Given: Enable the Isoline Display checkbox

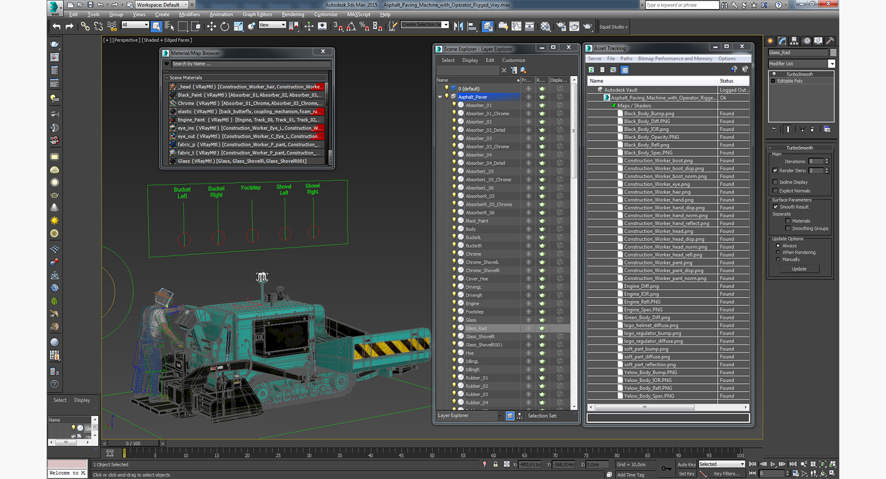Looking at the screenshot, I should (x=775, y=182).
